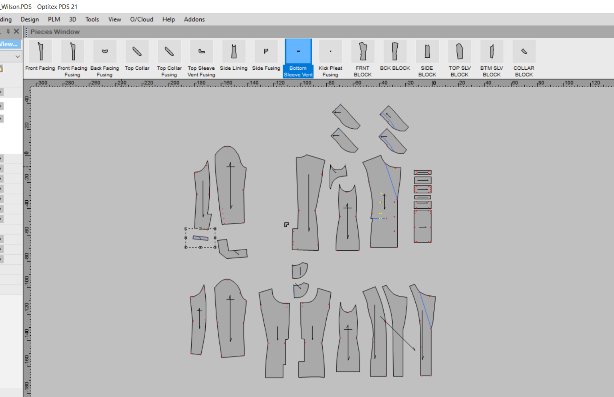Open the dropdown in left panel
Screen dimensions: 614x397
click(17, 56)
